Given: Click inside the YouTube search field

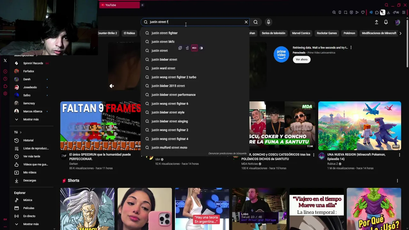Looking at the screenshot, I should pyautogui.click(x=195, y=22).
